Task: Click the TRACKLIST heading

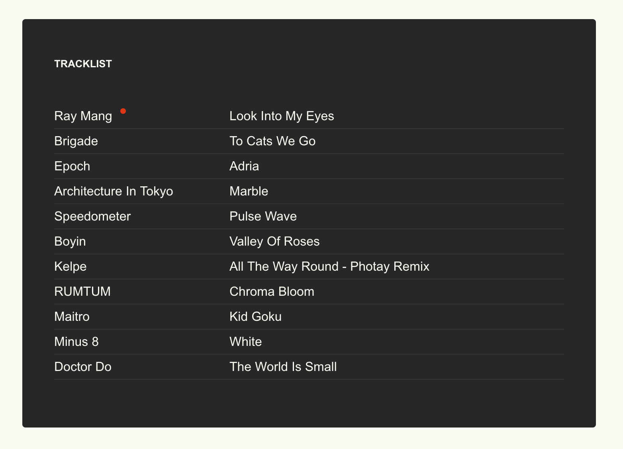Action: tap(83, 64)
